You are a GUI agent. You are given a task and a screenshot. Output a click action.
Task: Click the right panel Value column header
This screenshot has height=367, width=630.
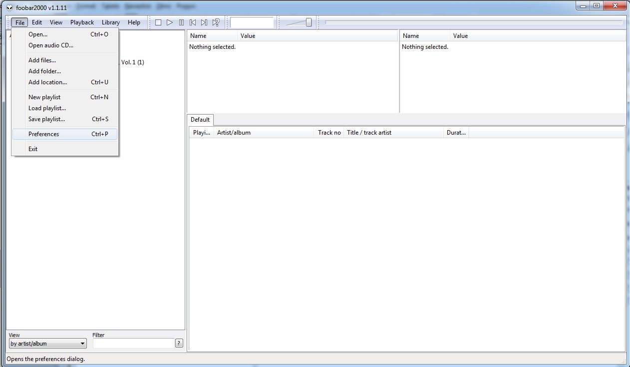point(538,36)
